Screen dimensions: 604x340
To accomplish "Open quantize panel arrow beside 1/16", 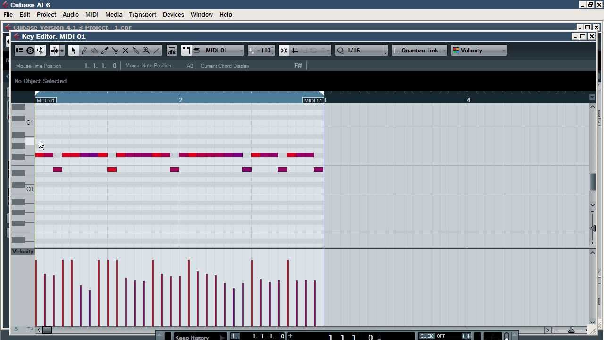I will [x=386, y=51].
